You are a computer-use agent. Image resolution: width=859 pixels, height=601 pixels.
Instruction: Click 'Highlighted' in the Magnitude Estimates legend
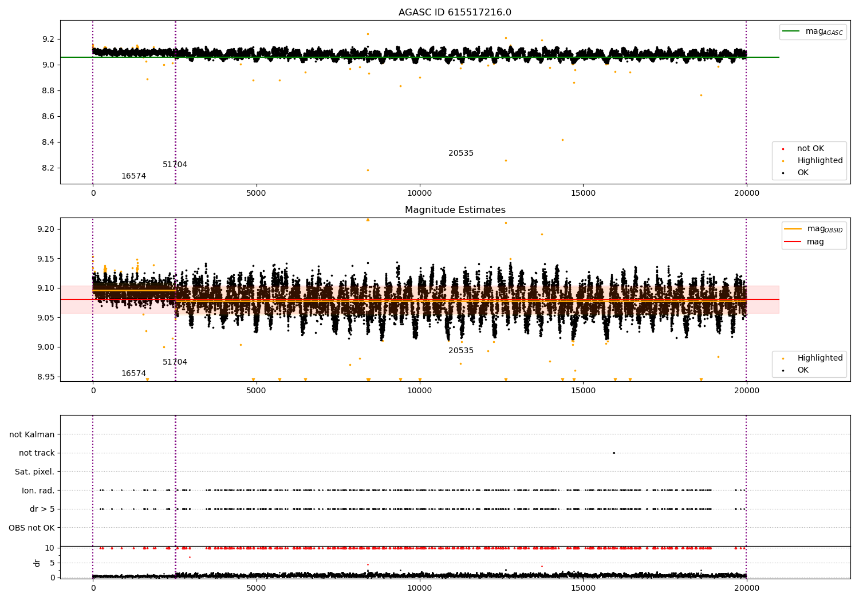pos(820,358)
